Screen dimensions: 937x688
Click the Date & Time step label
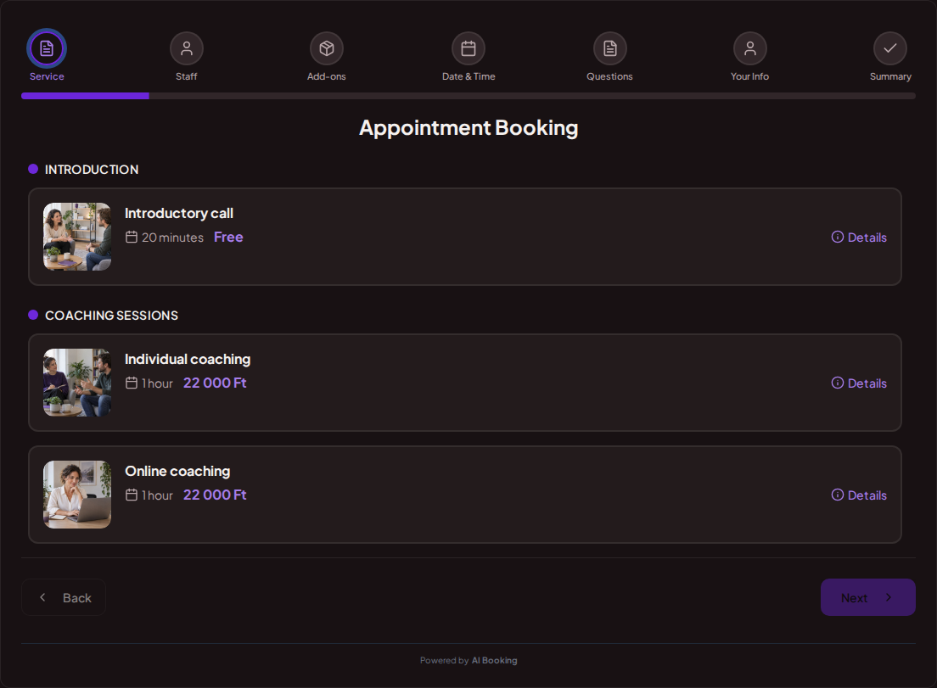[468, 76]
